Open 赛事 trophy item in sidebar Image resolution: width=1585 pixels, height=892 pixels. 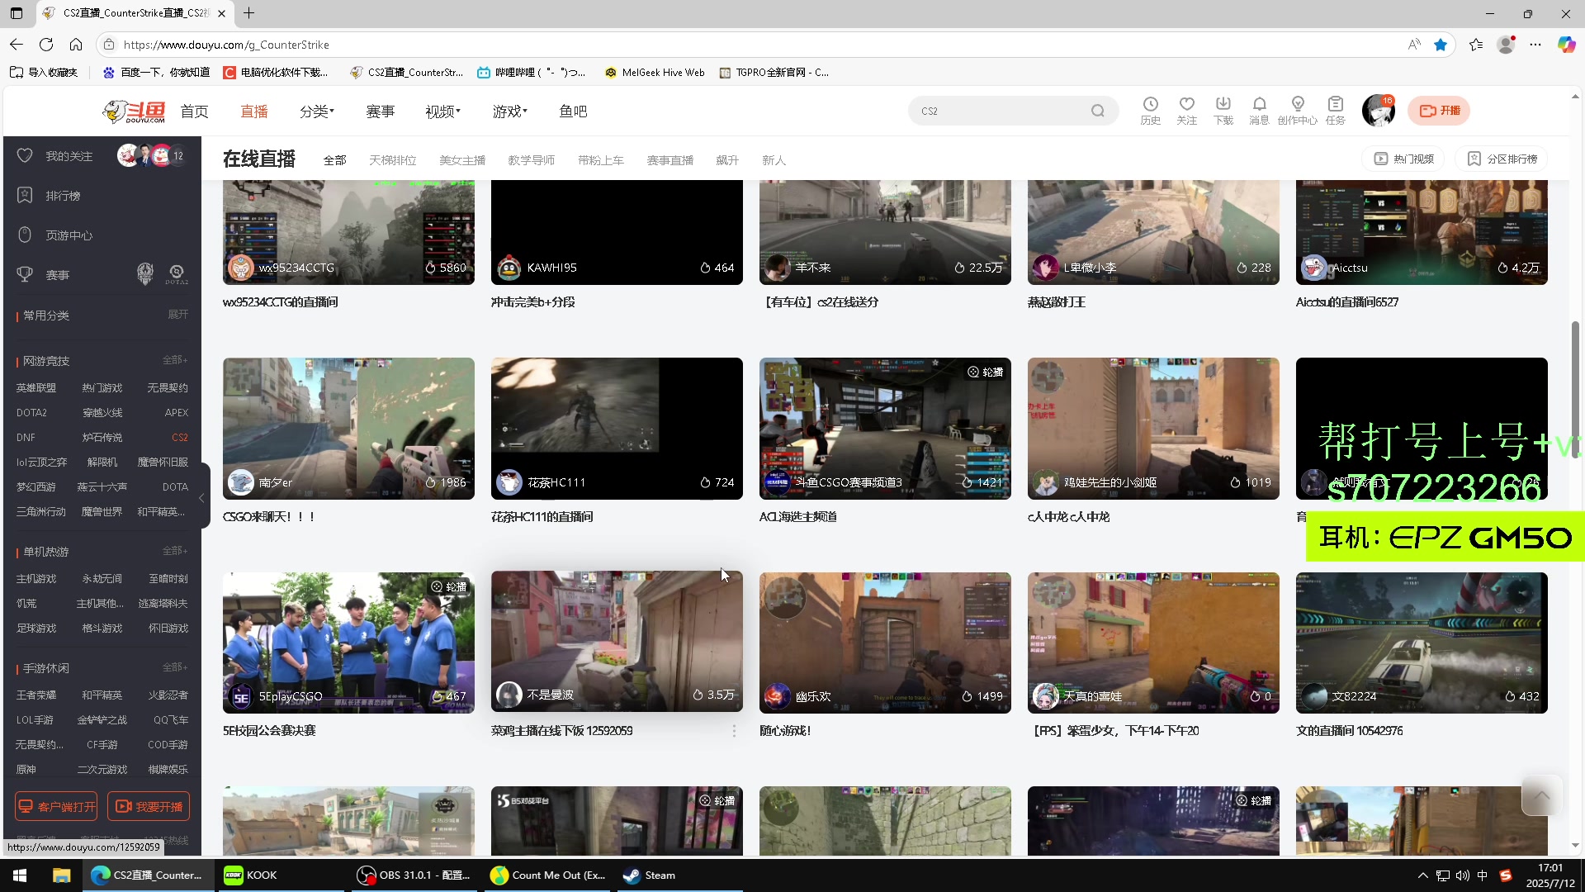[x=57, y=275]
